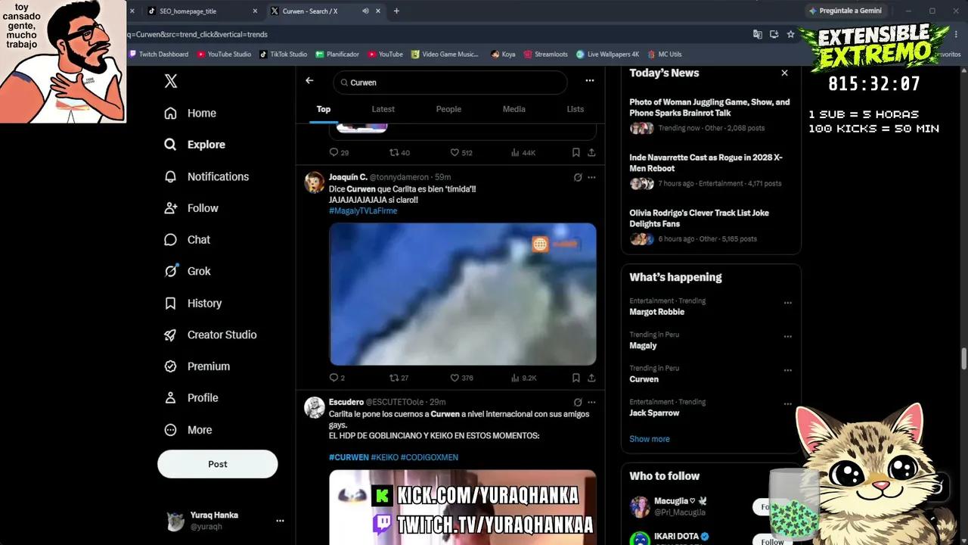Click the History bookmark icon
Screen dimensions: 968x545
[171, 303]
